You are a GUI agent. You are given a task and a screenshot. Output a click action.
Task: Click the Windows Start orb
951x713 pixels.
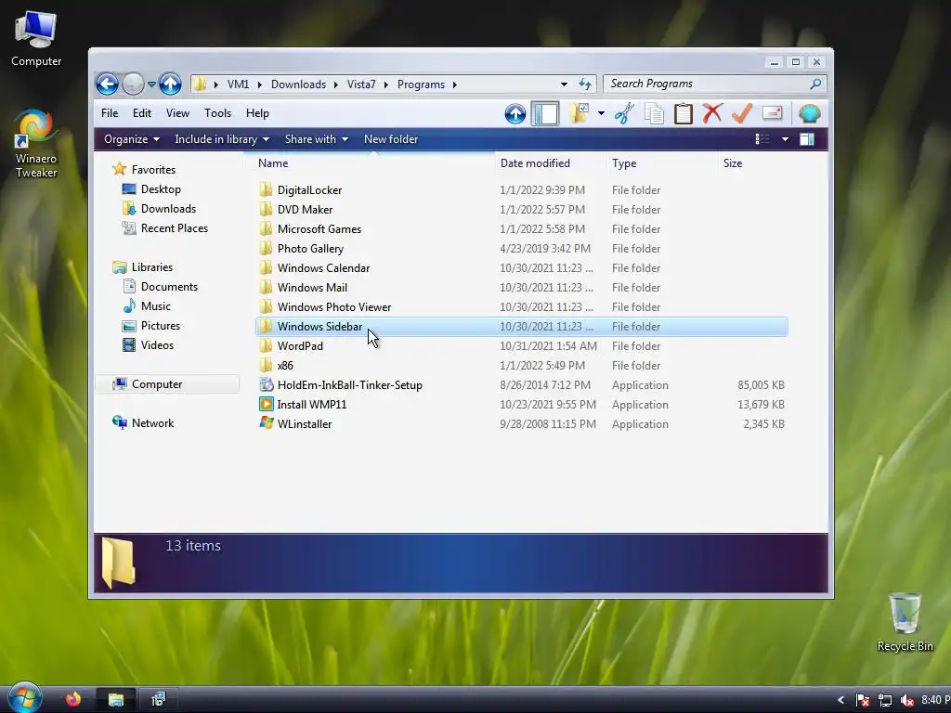click(24, 698)
